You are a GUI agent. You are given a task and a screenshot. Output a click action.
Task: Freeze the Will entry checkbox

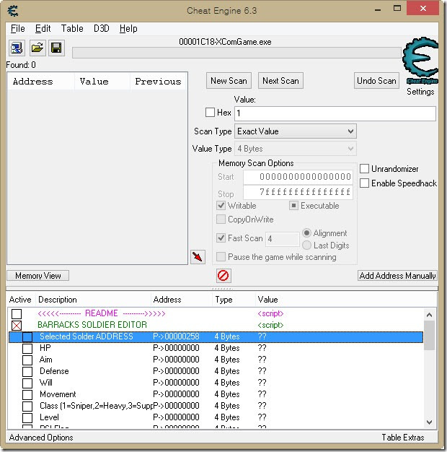[x=27, y=383]
